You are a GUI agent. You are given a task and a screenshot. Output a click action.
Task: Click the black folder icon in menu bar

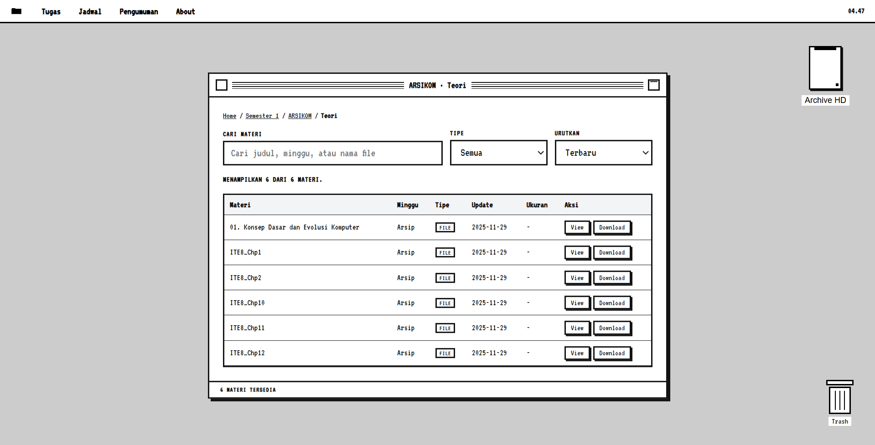tap(16, 11)
